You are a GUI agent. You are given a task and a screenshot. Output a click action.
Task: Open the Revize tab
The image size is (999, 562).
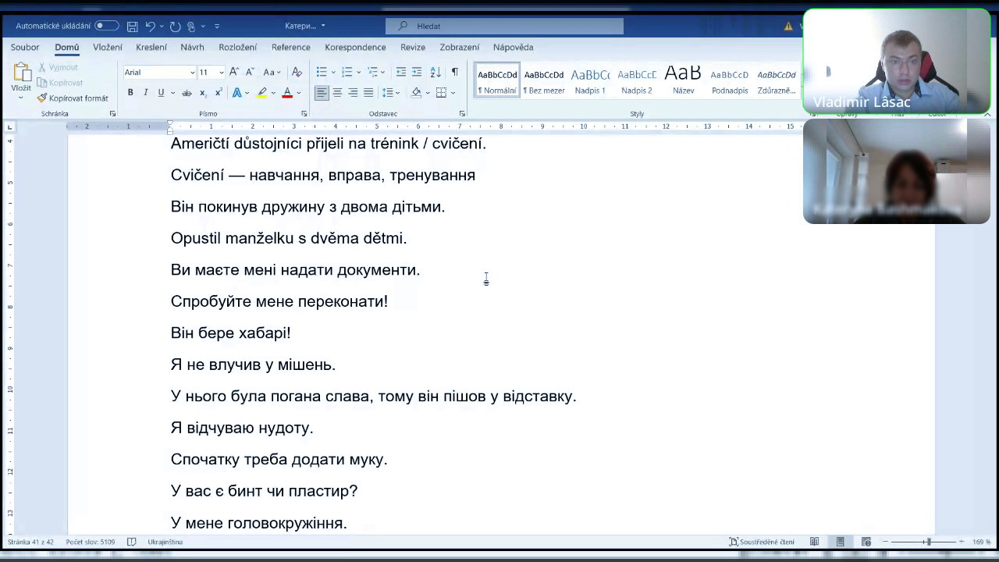(x=413, y=47)
